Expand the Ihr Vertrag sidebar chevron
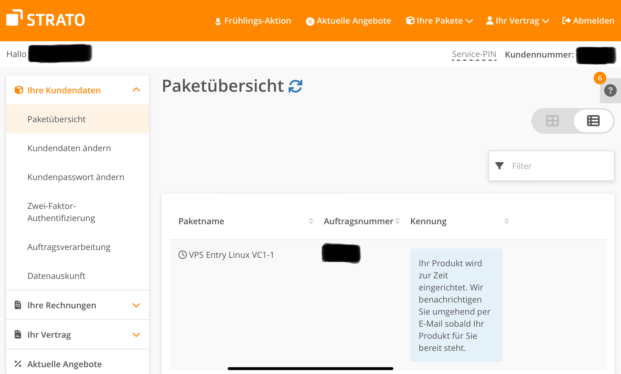 136,335
